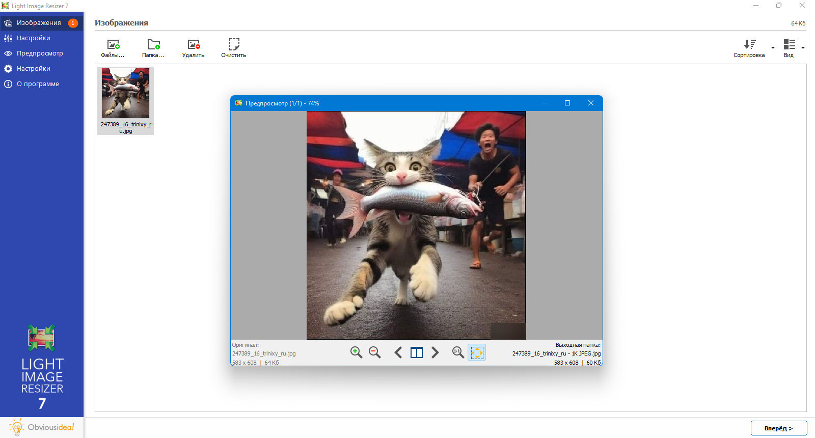This screenshot has height=438, width=815.
Task: Click Очистить to clear the list
Action: click(234, 48)
